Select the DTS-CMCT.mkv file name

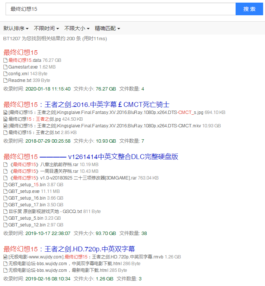[x=105, y=126]
